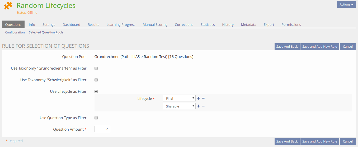Screen dimensions: 358x147
Task: Enable Taxonomy "Schwierigkeit" filter checkbox
Action: tap(96, 80)
